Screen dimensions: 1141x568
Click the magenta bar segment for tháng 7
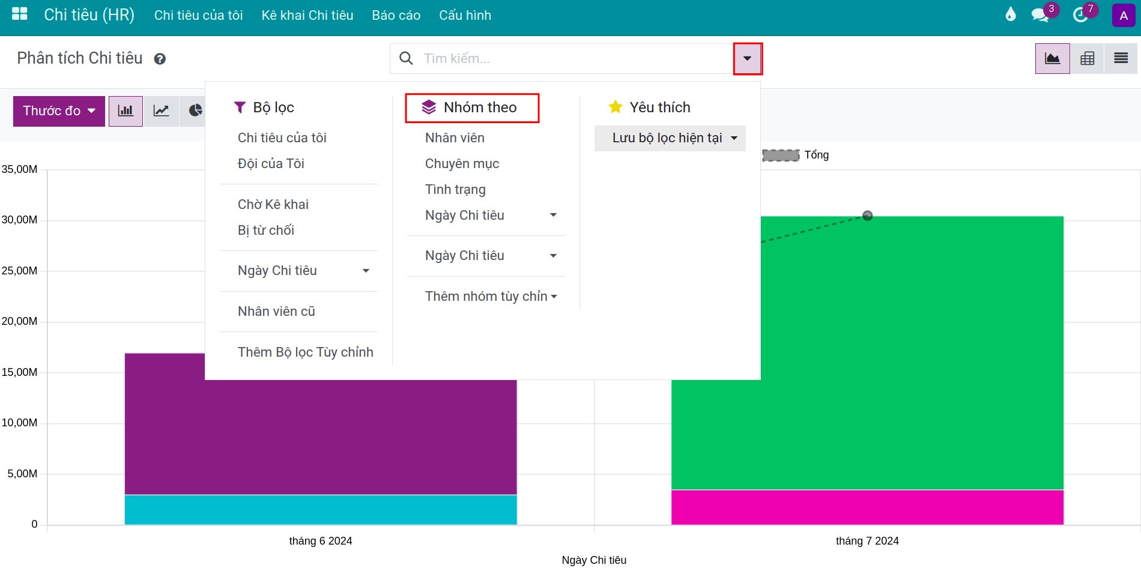click(x=867, y=507)
